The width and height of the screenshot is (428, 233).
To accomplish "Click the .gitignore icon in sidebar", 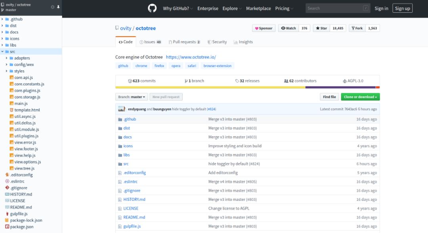I will (7, 188).
